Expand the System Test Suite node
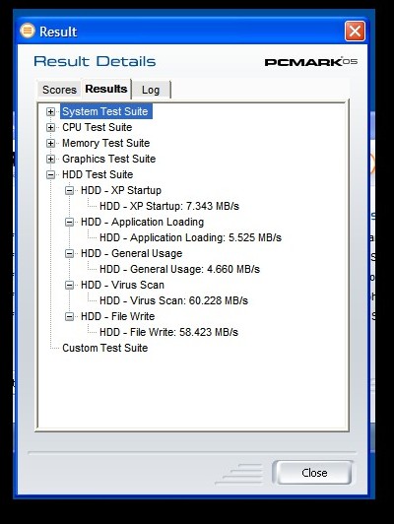 [50, 111]
